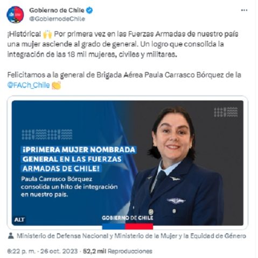258x258 pixels.
Task: Open the 26 oct. 2023 date link
Action: click(x=59, y=251)
